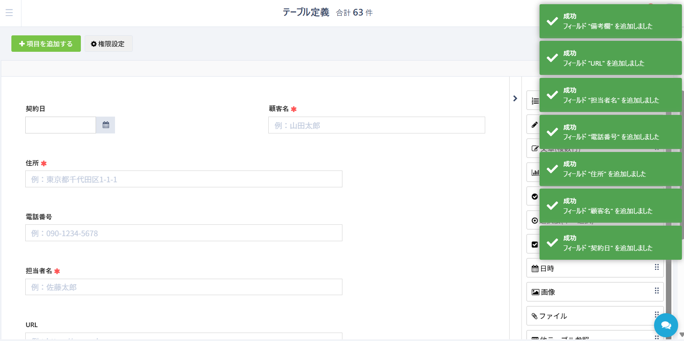Click the drag handle on 画像 item

coord(657,291)
